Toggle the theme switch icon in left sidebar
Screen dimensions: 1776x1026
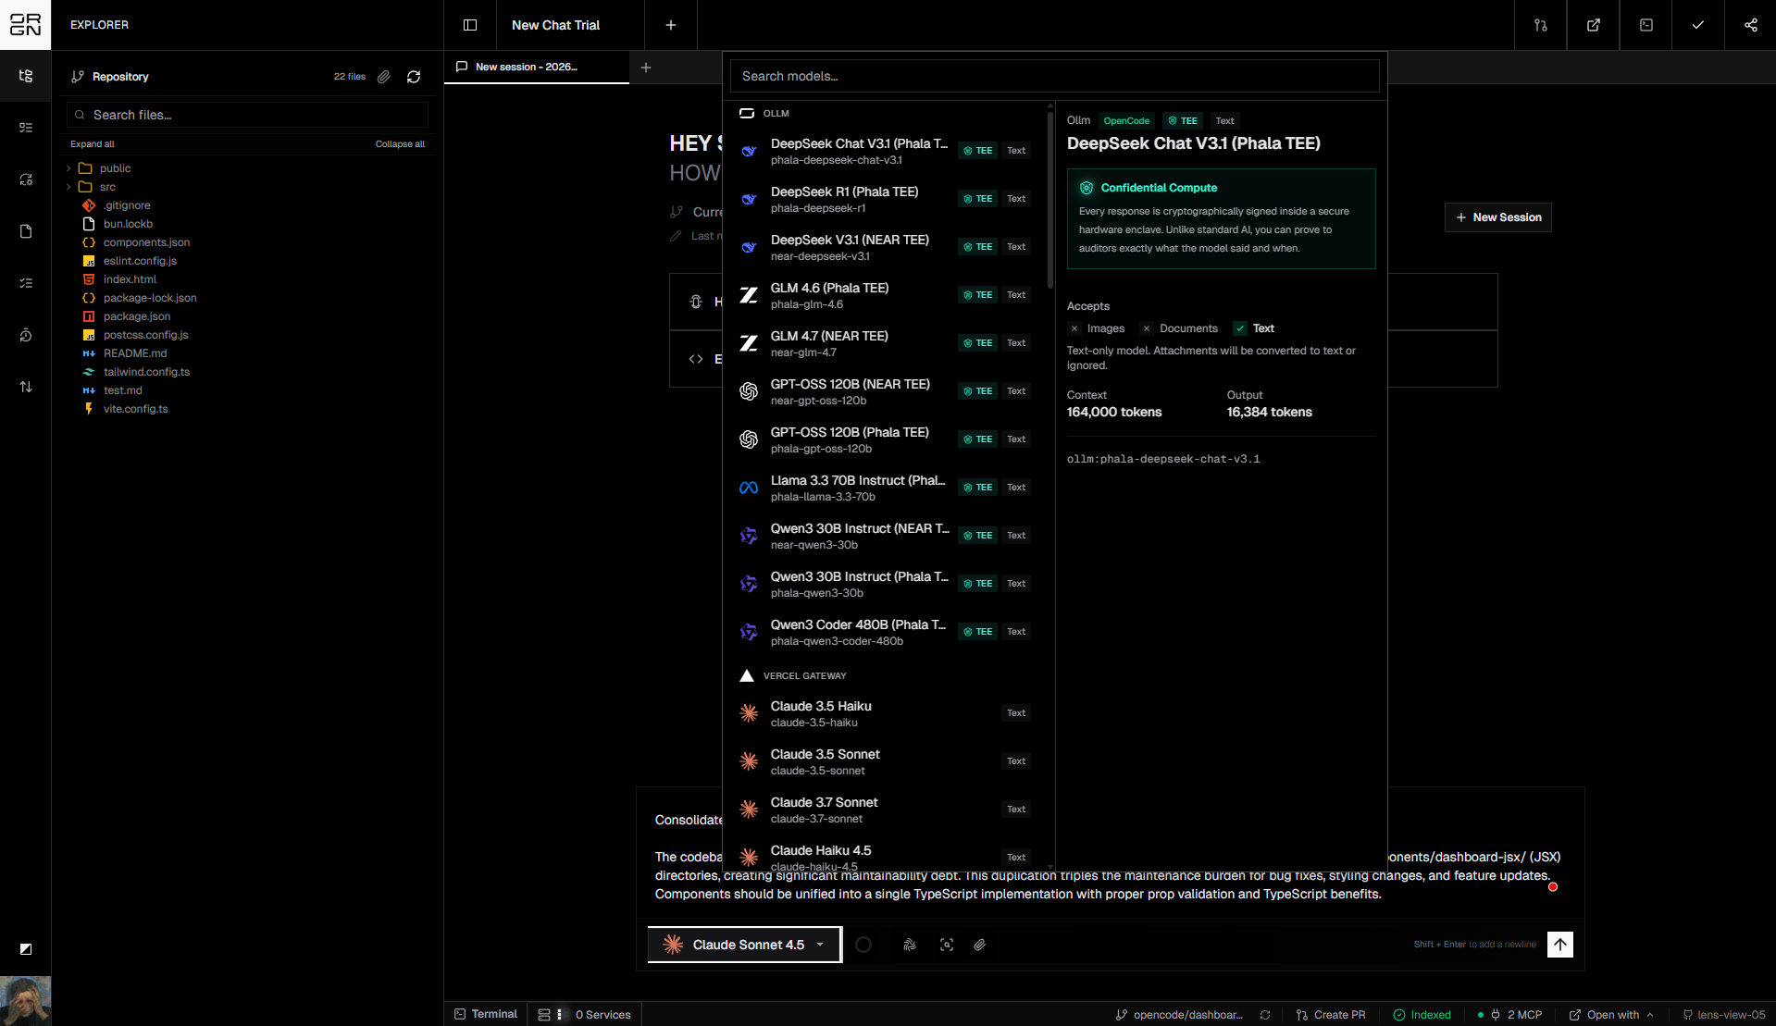point(26,949)
